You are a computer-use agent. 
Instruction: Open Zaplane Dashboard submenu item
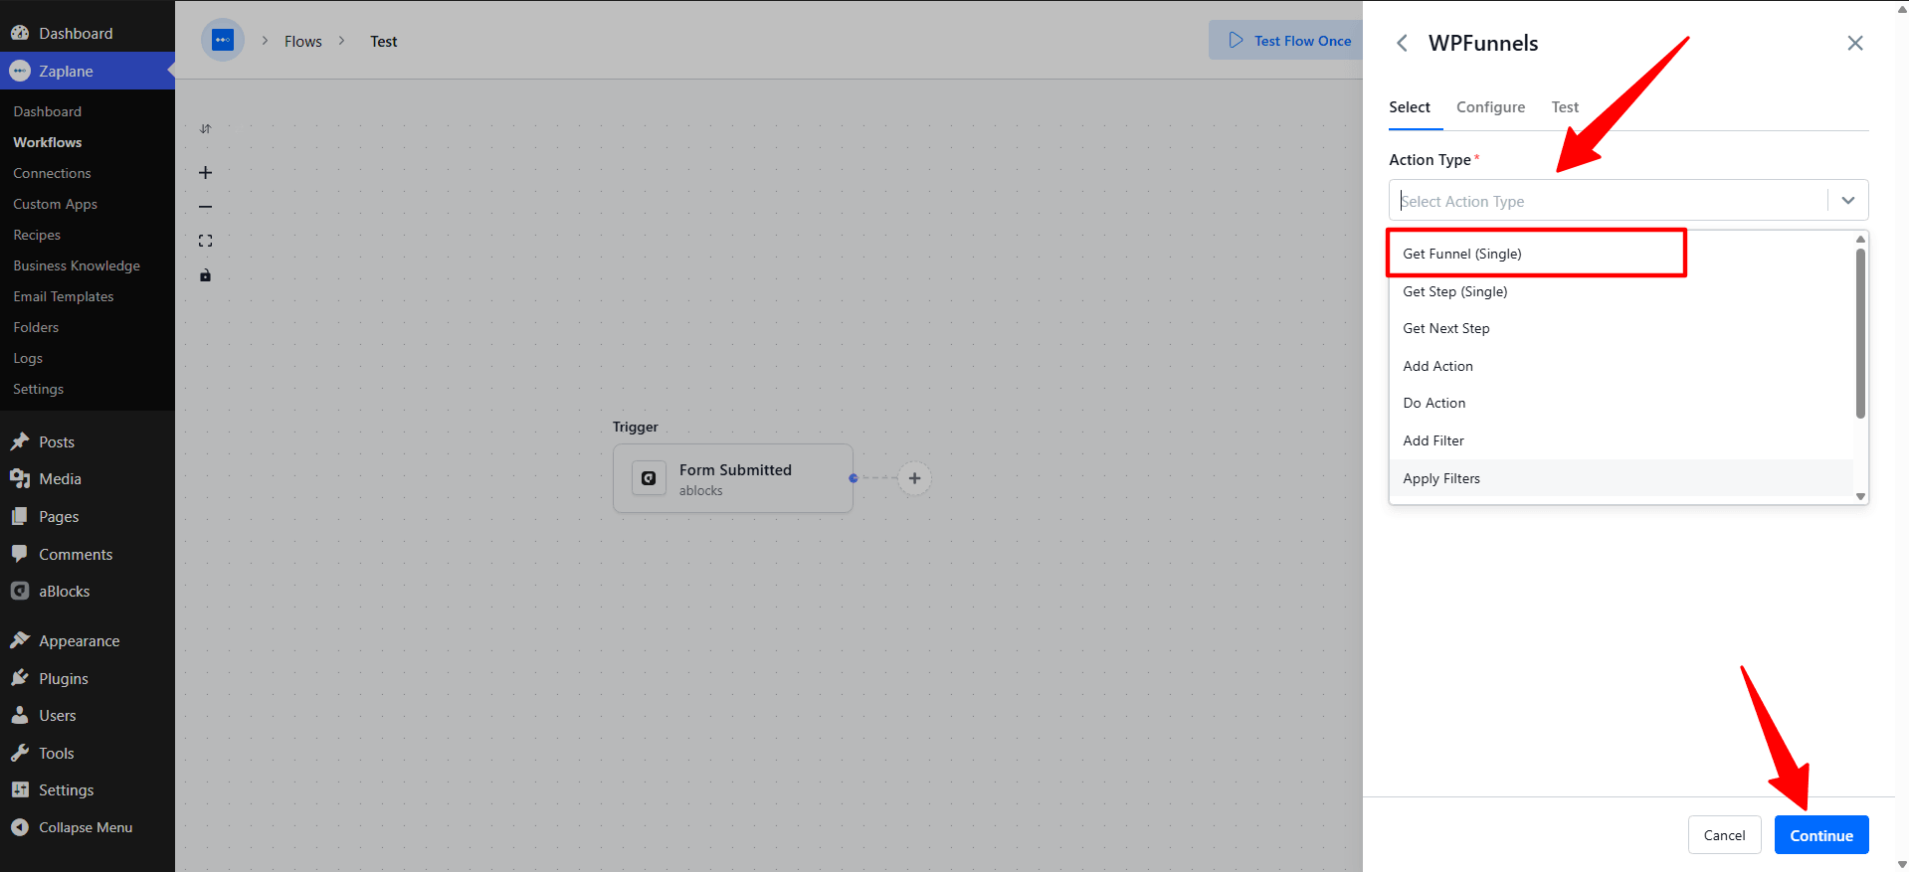[48, 111]
